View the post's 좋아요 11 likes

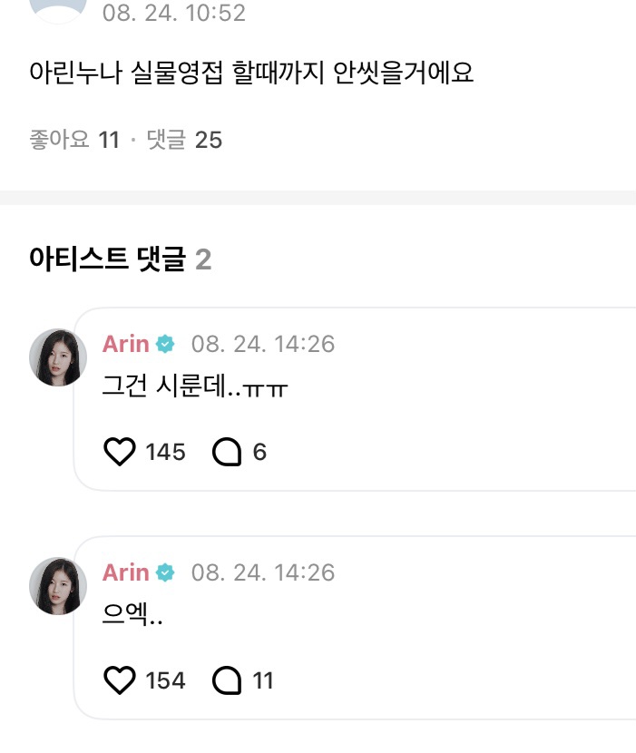point(74,140)
